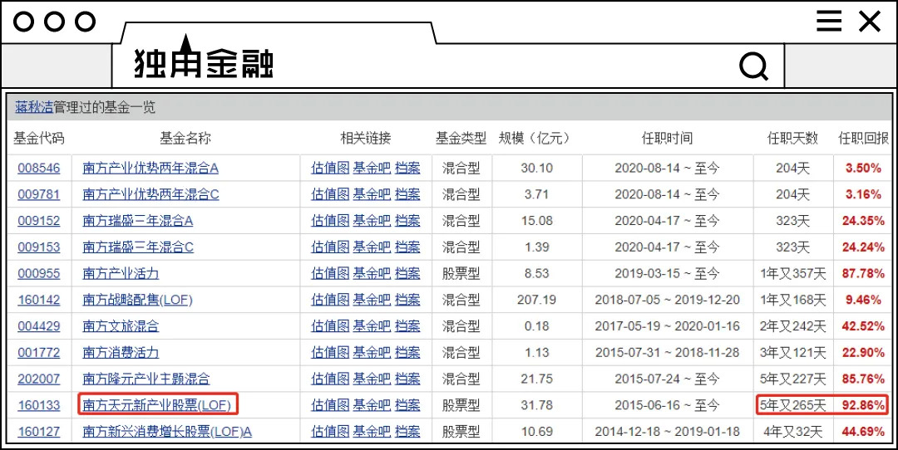
Task: Open 档案 for fund 160133
Action: (407, 405)
